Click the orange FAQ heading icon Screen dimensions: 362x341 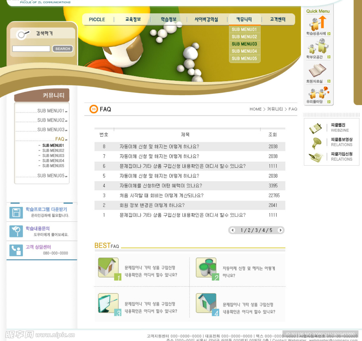pyautogui.click(x=93, y=109)
